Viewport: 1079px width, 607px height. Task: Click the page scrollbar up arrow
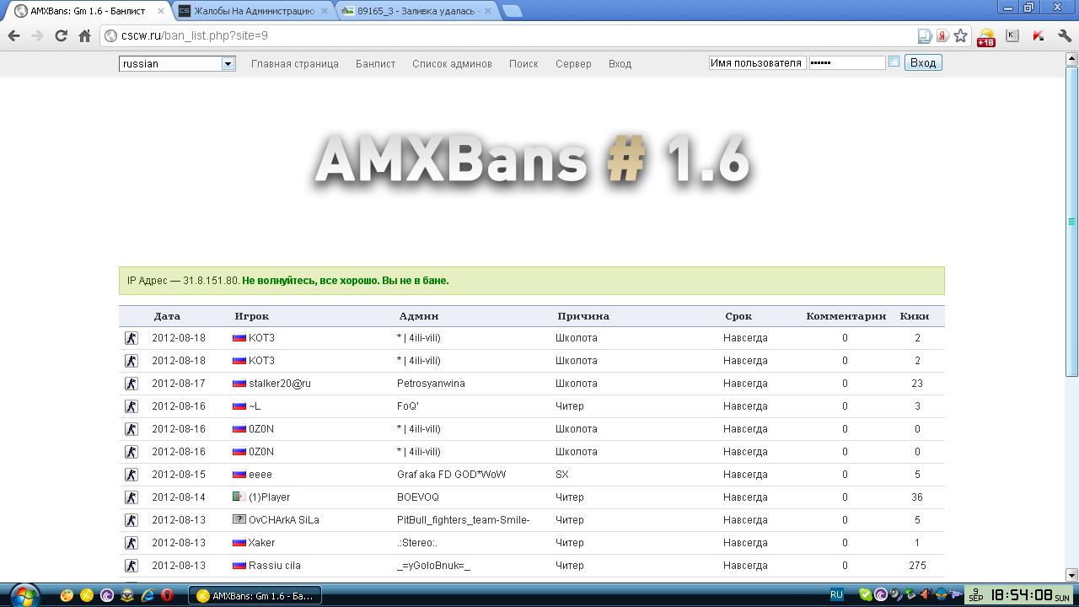tap(1072, 59)
